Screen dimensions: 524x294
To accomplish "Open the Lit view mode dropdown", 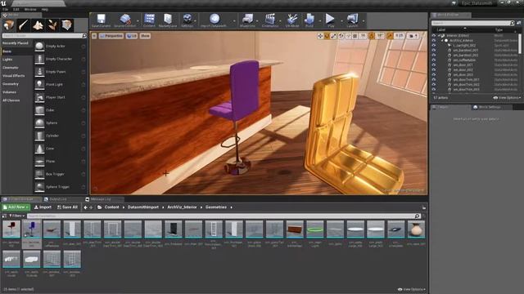I will point(132,36).
